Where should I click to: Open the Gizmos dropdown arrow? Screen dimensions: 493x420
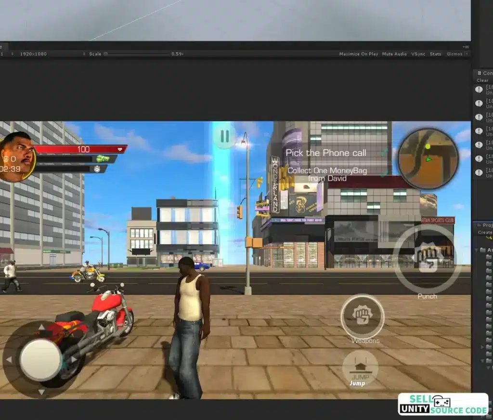pyautogui.click(x=466, y=54)
